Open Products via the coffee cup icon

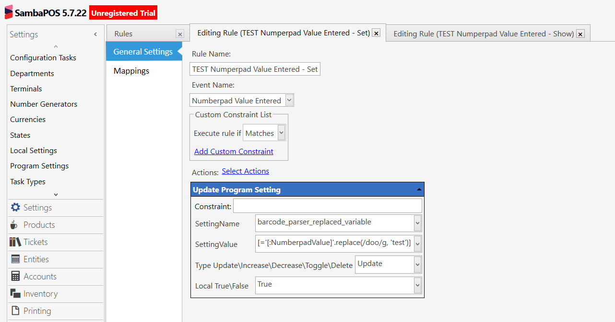14,225
